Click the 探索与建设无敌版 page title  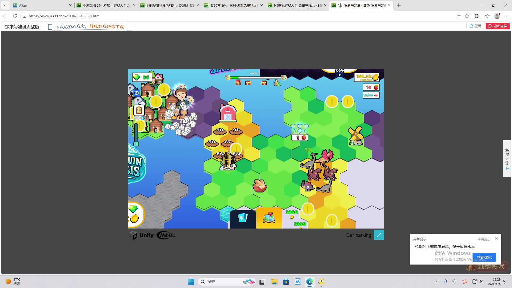(22, 27)
